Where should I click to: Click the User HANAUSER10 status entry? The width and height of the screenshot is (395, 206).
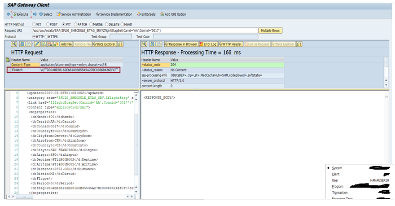[360, 180]
